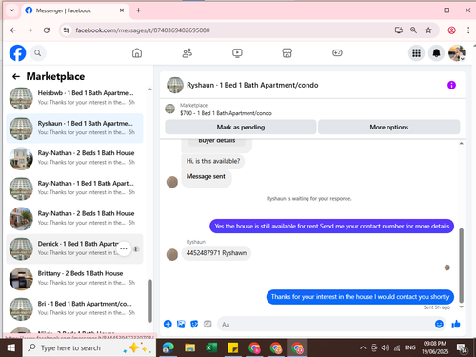Viewport: 476px width, 357px height.
Task: Open the Windows Start menu
Action: point(11,347)
